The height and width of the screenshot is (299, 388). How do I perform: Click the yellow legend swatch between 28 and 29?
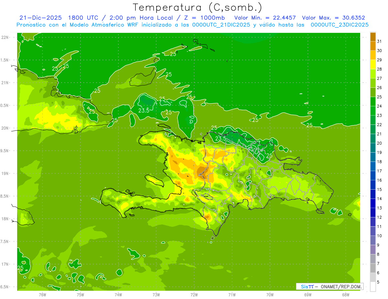pyautogui.click(x=373, y=65)
